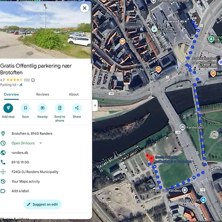222x222 pixels.
Task: Click the Café K restaurant marker on map
Action: pyautogui.click(x=122, y=41)
